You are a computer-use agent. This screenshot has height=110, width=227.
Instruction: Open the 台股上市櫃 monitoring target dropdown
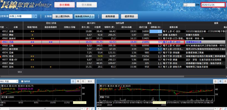[x=32, y=16]
